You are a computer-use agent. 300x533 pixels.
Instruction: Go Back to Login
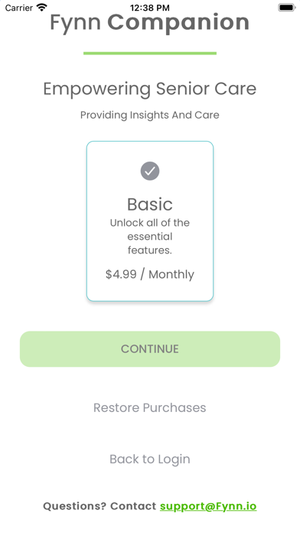pyautogui.click(x=150, y=459)
